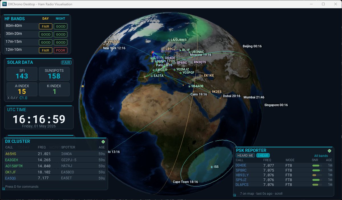This screenshot has width=342, height=200.
Task: Select the 9K2ES station marker
Action: pos(210,92)
